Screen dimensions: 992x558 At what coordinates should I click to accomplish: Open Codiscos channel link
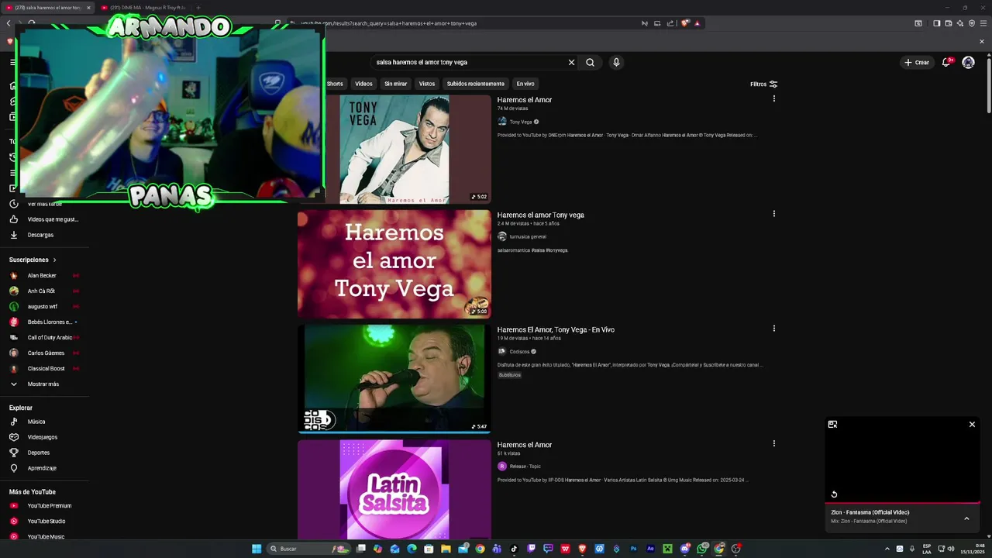[519, 351]
